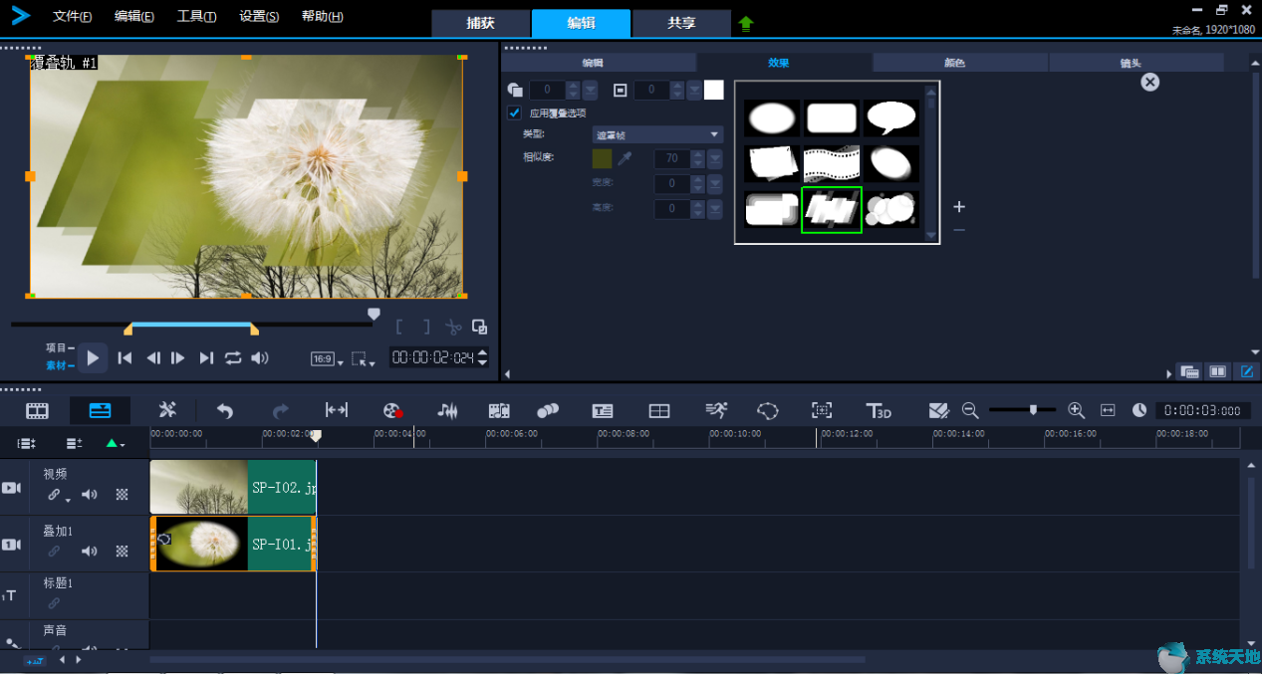Open the sound mixer waveform tool
The width and height of the screenshot is (1262, 674).
pyautogui.click(x=448, y=410)
